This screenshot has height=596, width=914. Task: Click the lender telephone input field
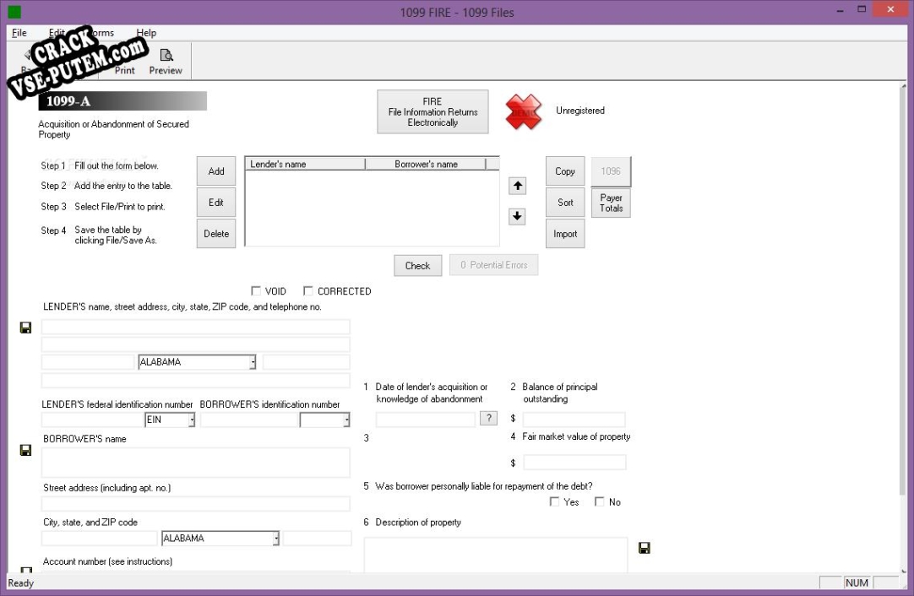click(x=196, y=381)
